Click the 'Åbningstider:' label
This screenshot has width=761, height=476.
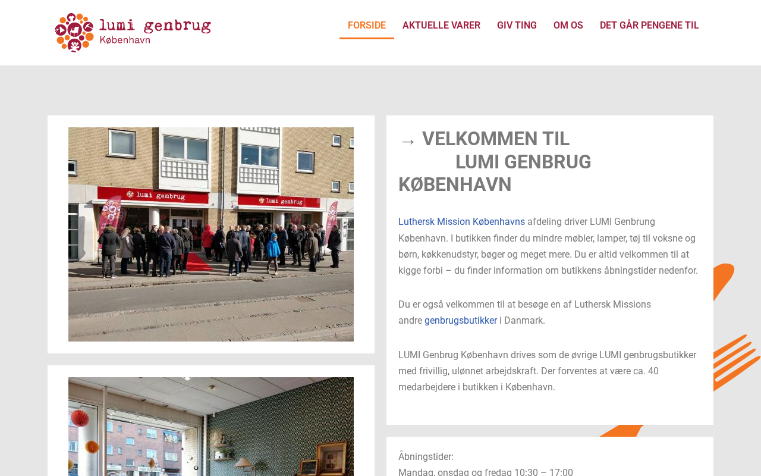pos(426,457)
